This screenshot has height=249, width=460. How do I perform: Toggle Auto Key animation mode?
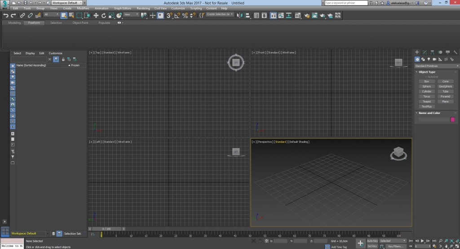coord(372,241)
